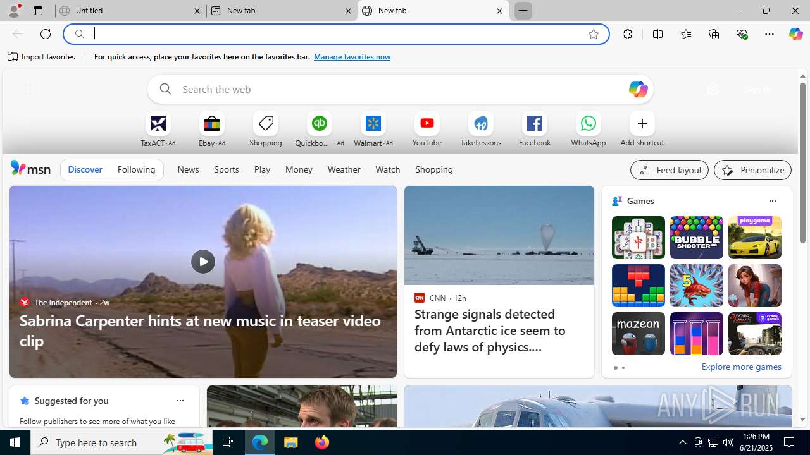Open the Edge profile icon
810x455 pixels.
pyautogui.click(x=14, y=11)
